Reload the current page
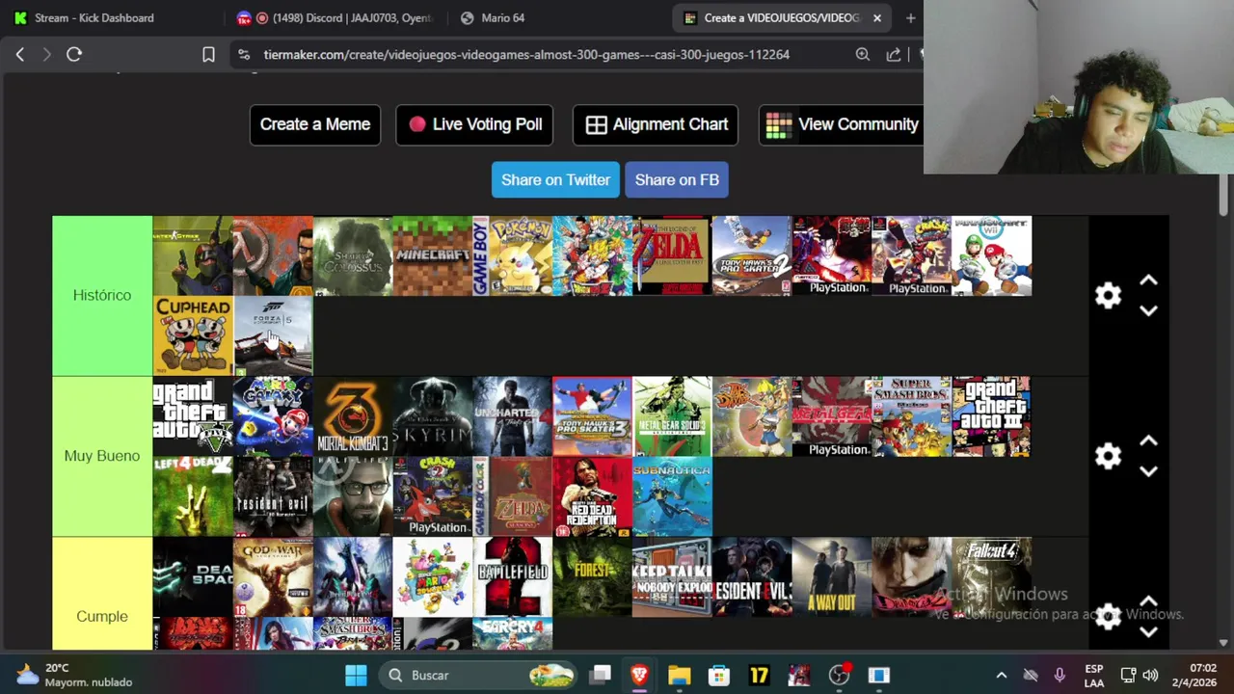 (x=74, y=55)
